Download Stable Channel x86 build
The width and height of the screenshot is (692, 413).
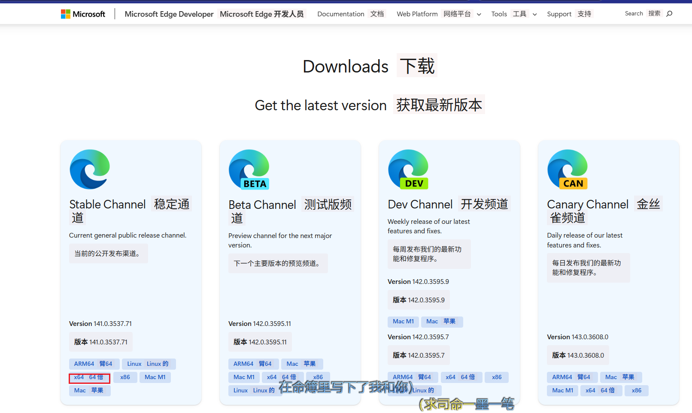pyautogui.click(x=125, y=377)
